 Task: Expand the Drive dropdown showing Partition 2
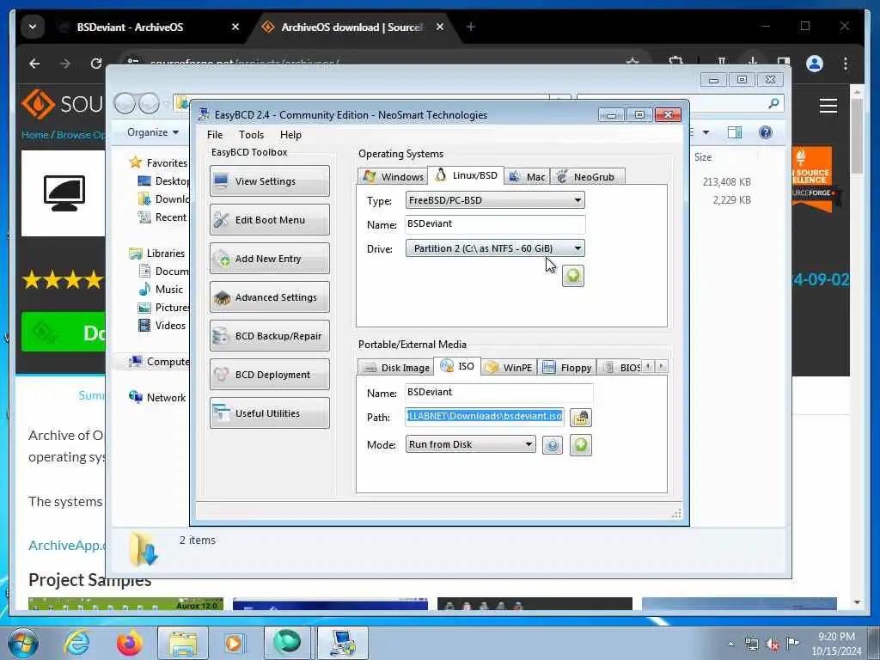click(x=495, y=248)
